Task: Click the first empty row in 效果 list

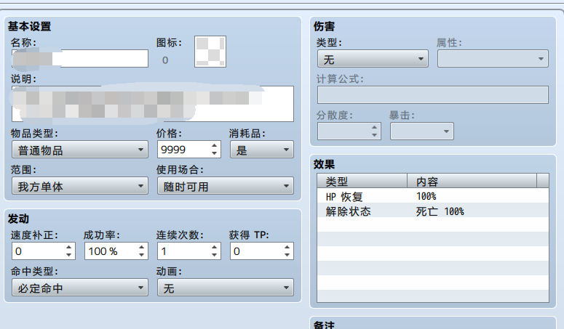Action: 433,225
